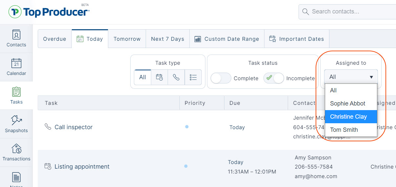396x187 pixels.
Task: Toggle the Incomplete task status switch
Action: pos(274,78)
